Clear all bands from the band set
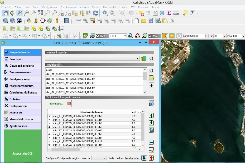245x163 pixels. [151, 150]
